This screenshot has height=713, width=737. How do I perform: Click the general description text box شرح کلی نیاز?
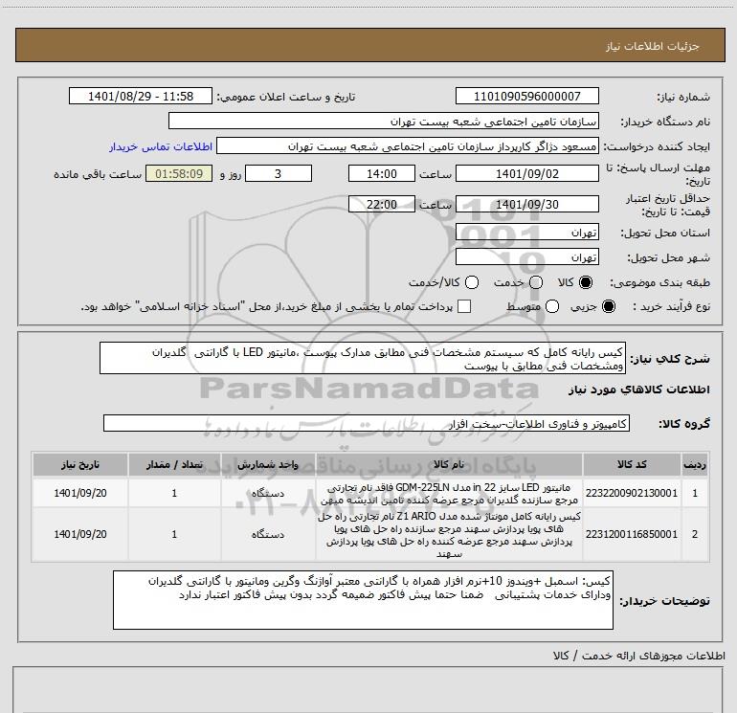pos(363,358)
